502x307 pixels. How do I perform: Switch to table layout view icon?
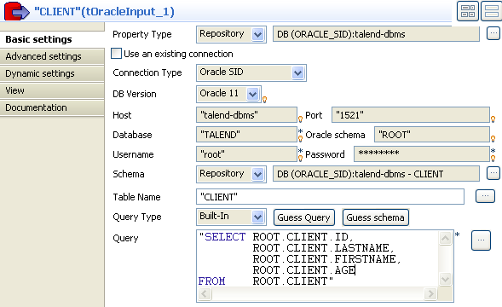point(468,11)
